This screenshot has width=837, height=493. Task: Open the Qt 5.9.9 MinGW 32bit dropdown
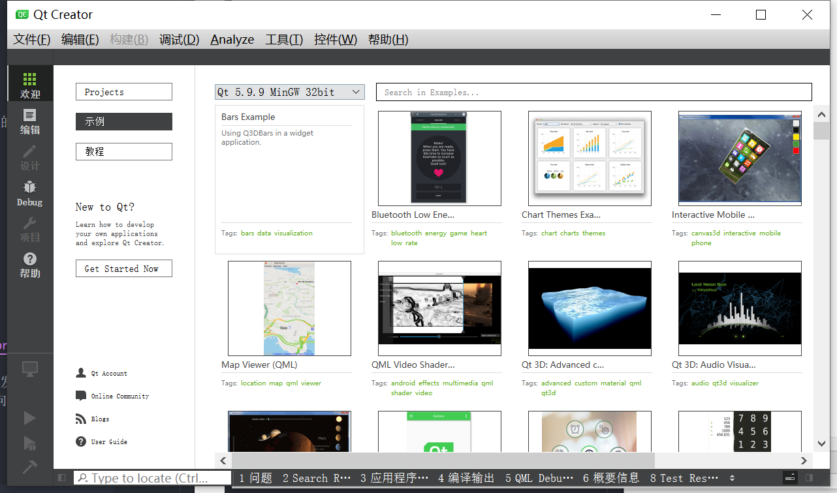click(289, 92)
